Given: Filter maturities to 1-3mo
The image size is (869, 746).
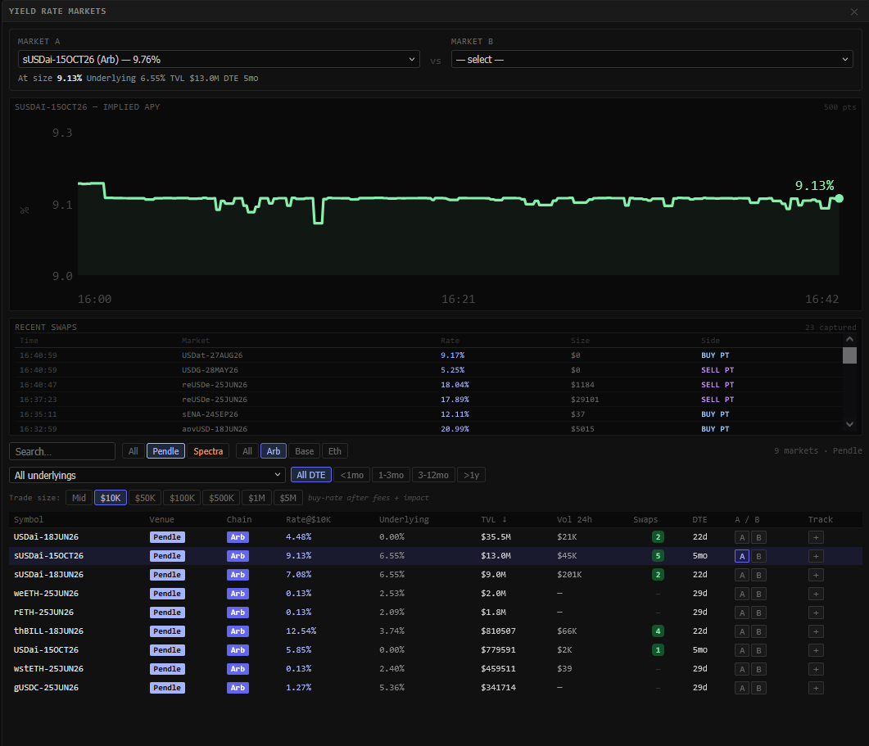Looking at the screenshot, I should 391,475.
